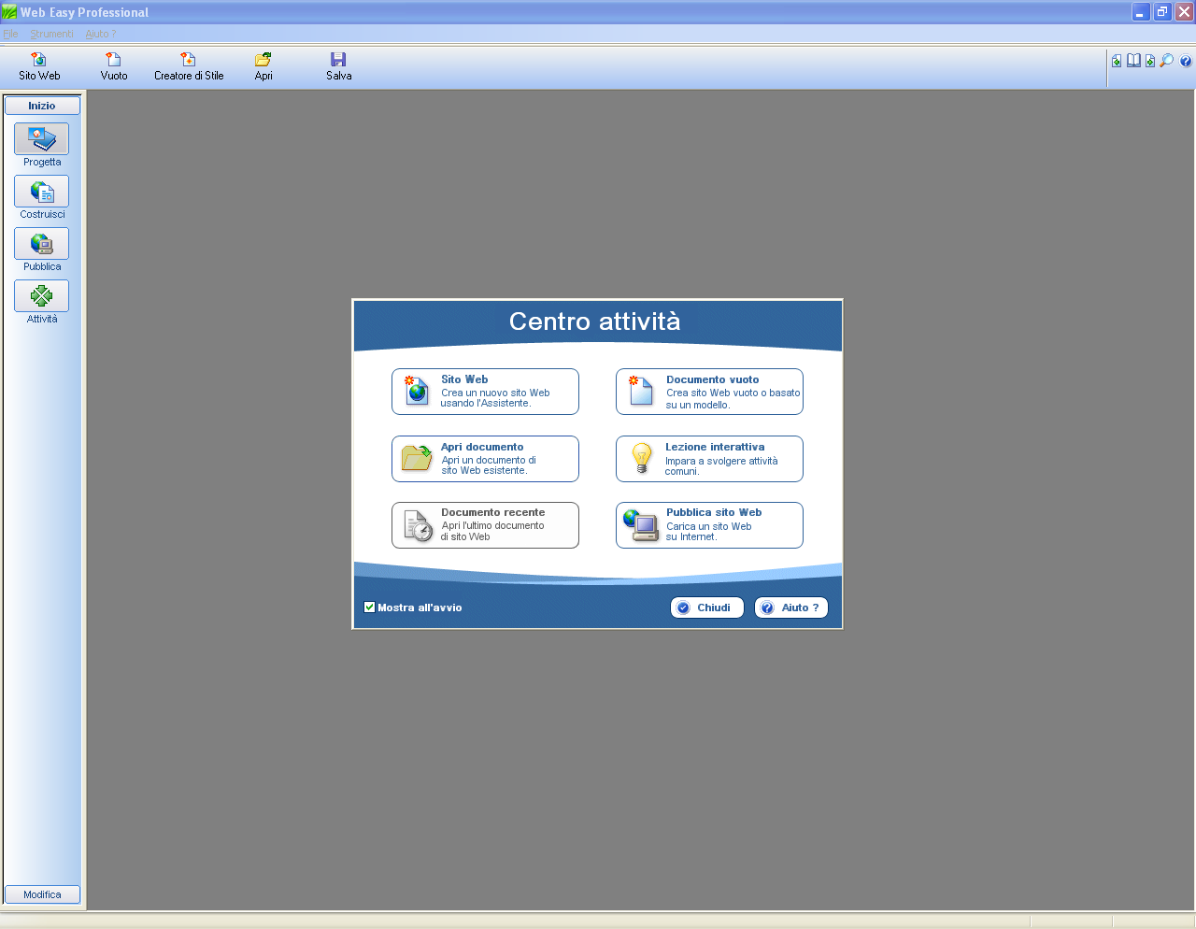
Task: Click the magnifying glass search icon
Action: pos(1167,61)
